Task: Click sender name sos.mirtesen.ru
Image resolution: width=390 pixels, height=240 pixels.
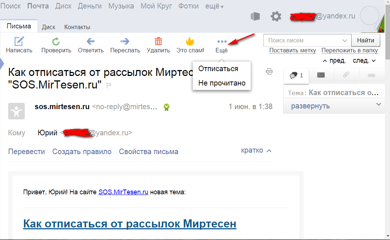Action: 62,107
